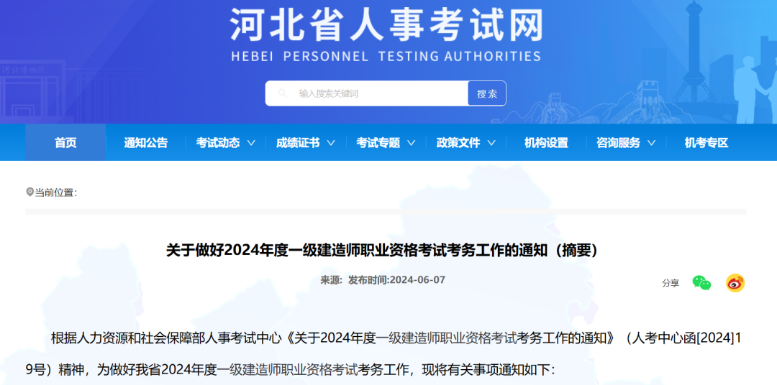Click the location pin icon
Image resolution: width=777 pixels, height=385 pixels.
pyautogui.click(x=29, y=192)
